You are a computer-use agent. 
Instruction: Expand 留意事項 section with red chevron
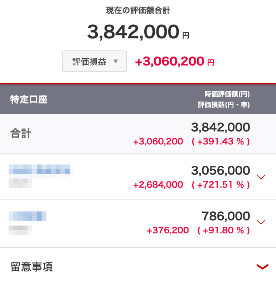click(x=262, y=266)
